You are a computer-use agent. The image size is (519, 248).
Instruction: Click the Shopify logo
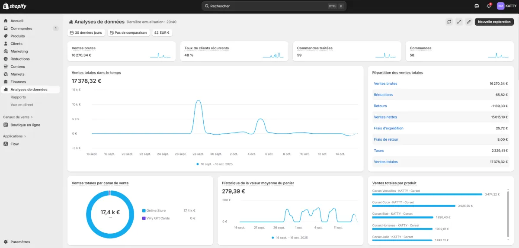[x=15, y=6]
